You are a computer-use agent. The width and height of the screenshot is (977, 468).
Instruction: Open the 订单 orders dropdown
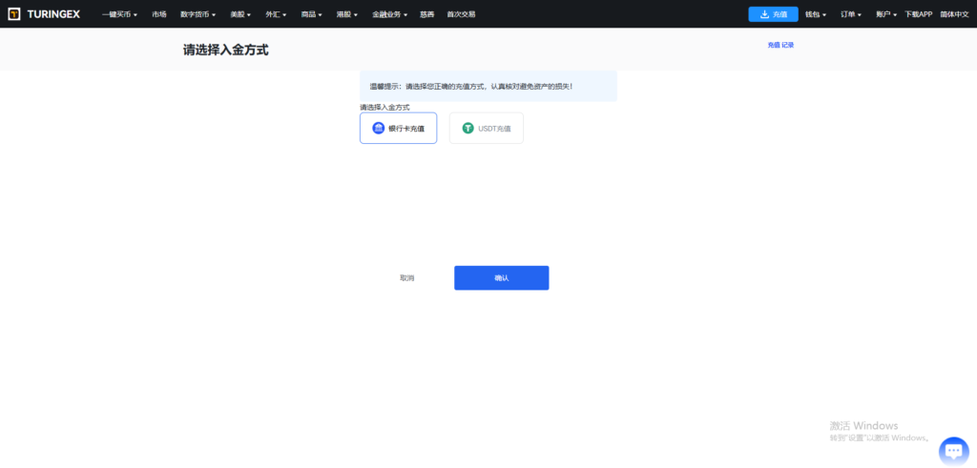point(851,14)
